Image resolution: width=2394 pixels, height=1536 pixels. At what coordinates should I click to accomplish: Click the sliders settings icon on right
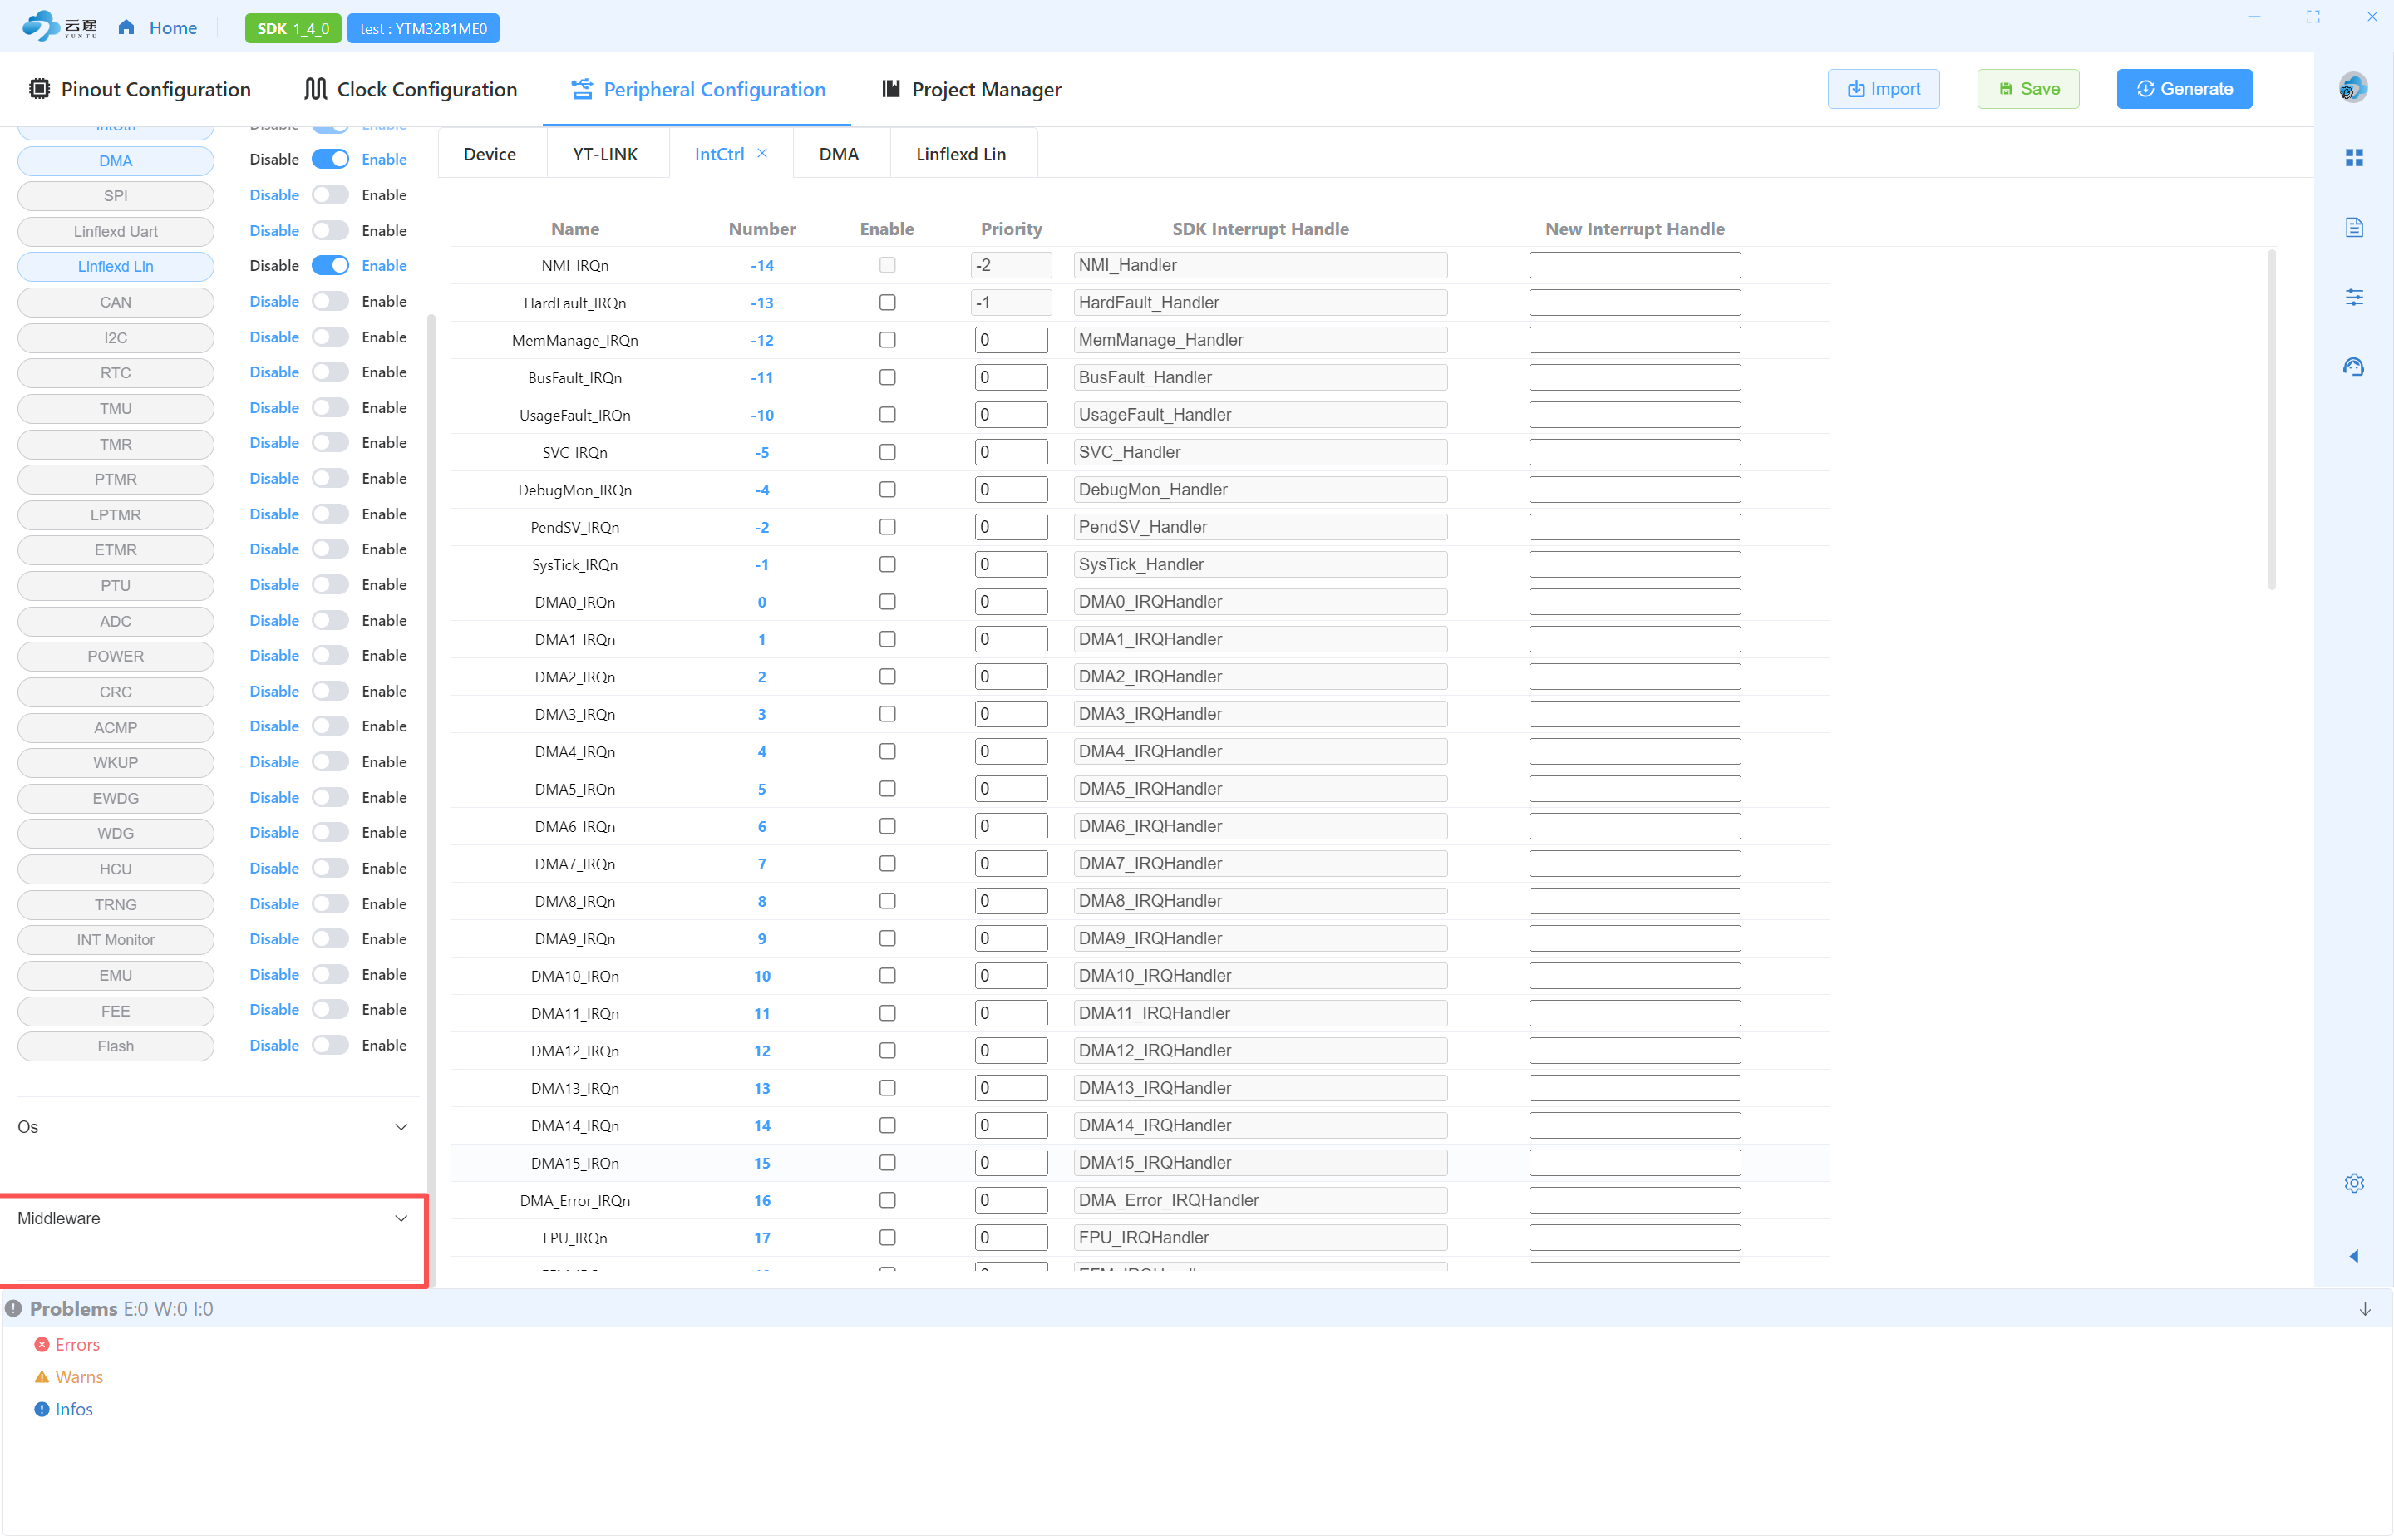(2354, 298)
